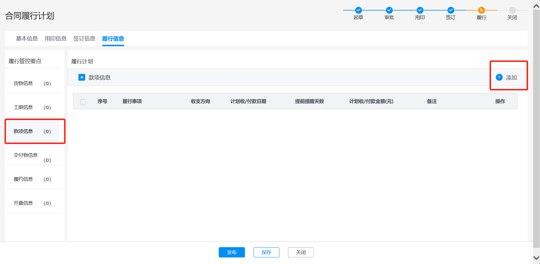Image resolution: width=540 pixels, height=264 pixels.
Task: Toggle the select-all checkbox in table header
Action: (x=83, y=102)
